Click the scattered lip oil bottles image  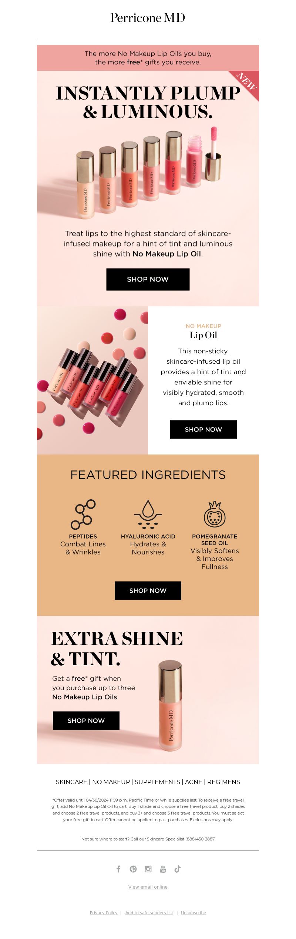coord(92,380)
